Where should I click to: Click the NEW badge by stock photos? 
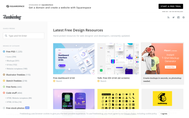tap(27, 108)
